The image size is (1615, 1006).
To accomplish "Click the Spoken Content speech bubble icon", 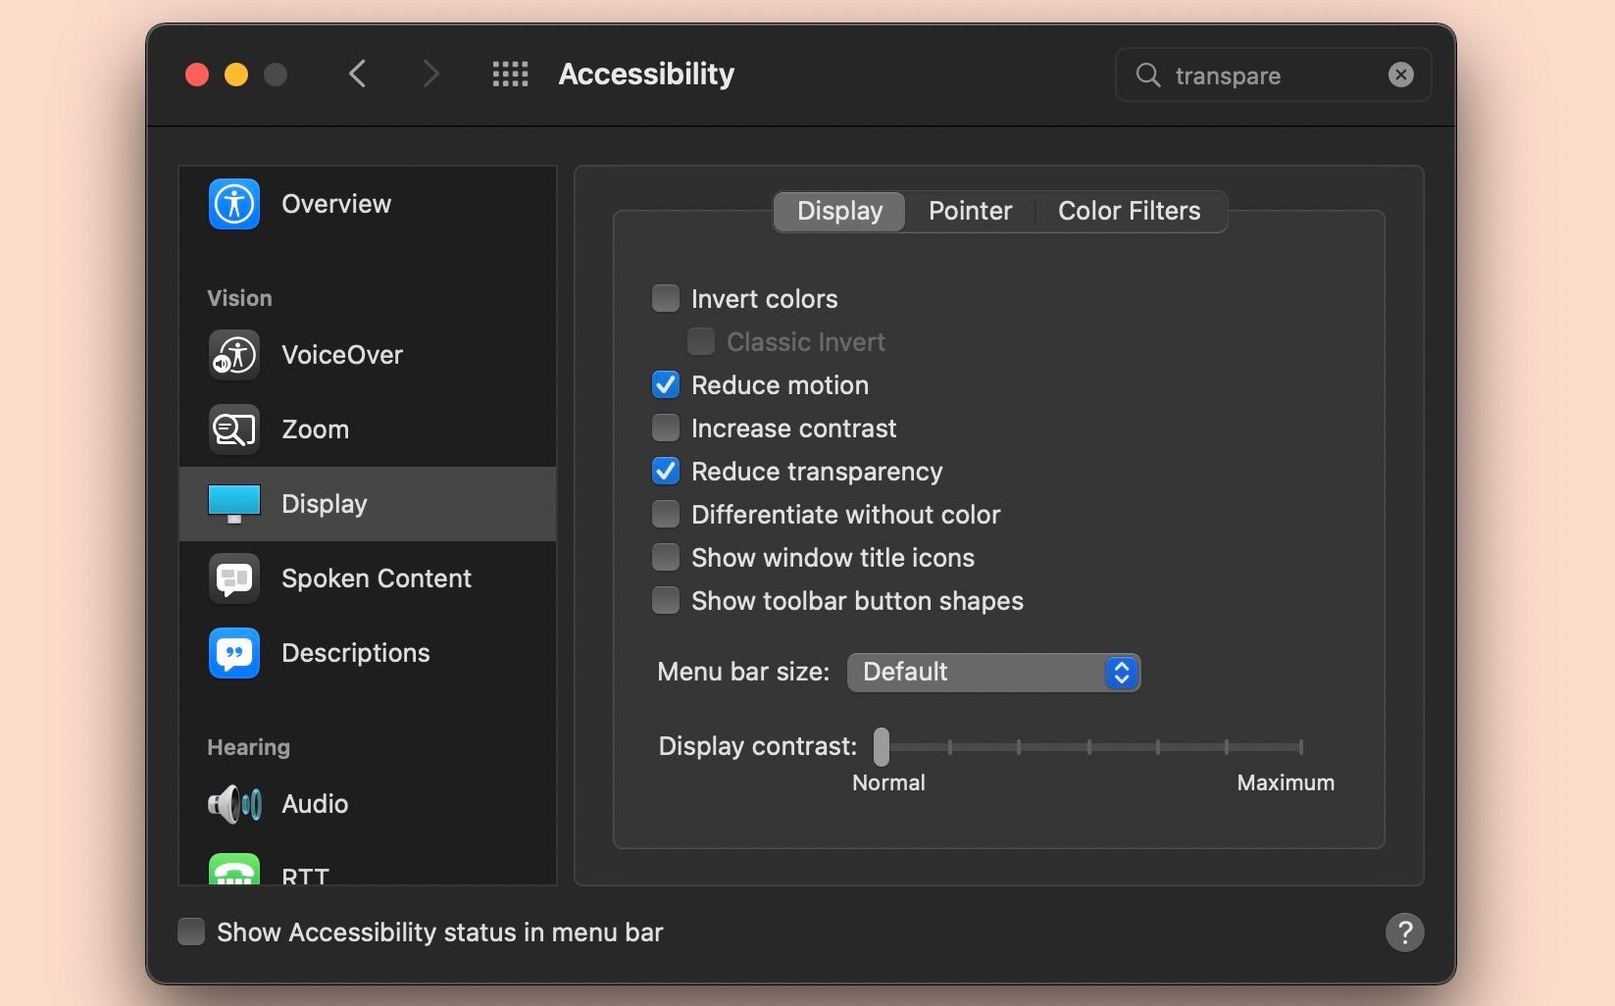I will click(234, 578).
